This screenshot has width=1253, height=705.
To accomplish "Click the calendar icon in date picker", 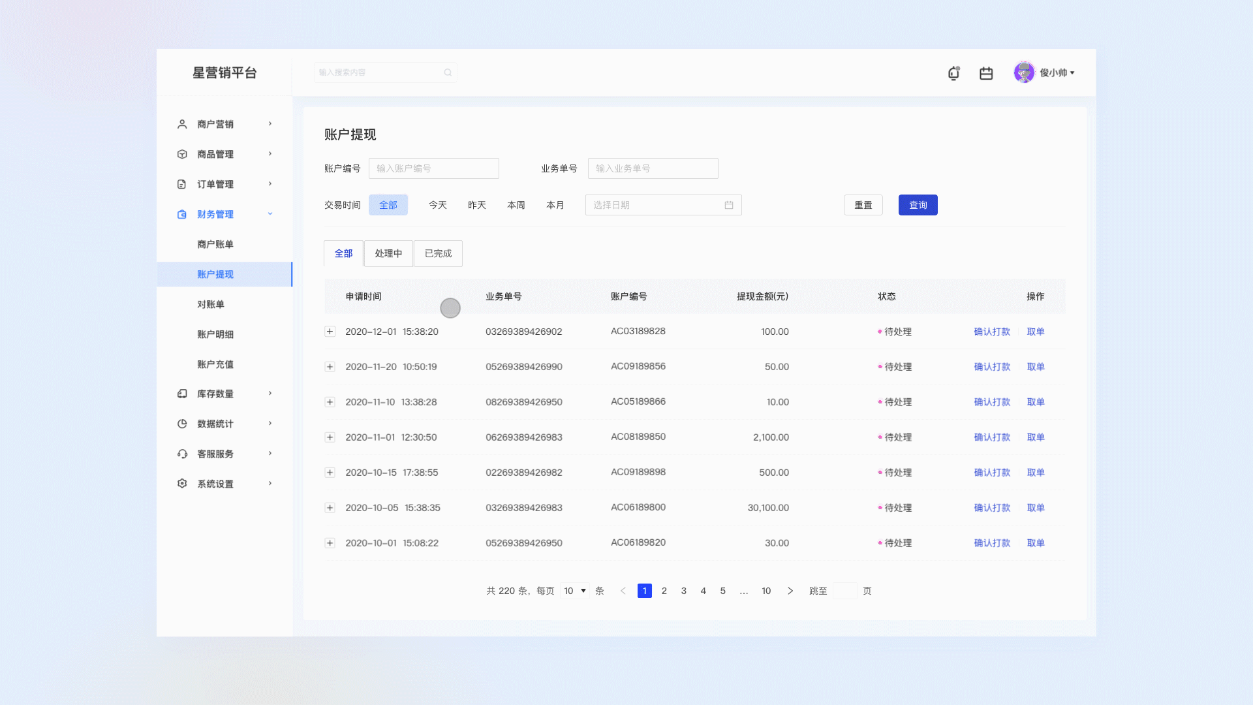I will pyautogui.click(x=729, y=205).
